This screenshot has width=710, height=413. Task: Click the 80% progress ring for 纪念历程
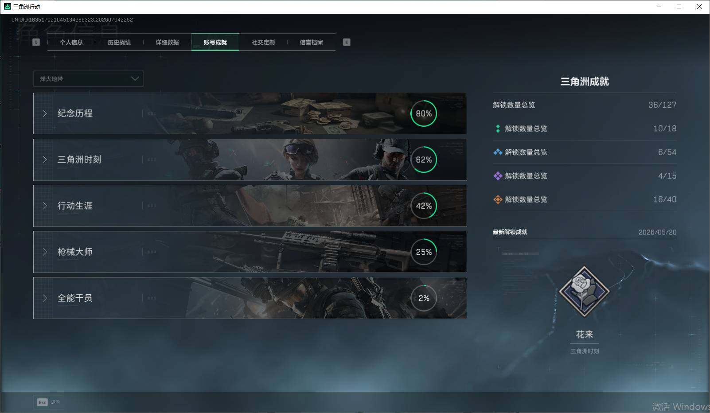click(424, 113)
